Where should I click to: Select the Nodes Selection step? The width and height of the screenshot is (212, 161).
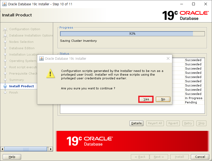(21, 42)
